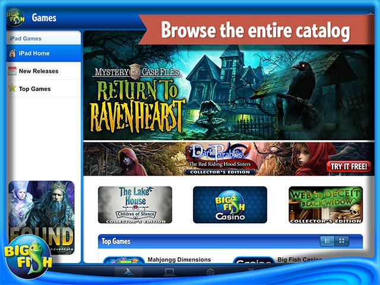Switch Top Games to list view

[x=327, y=241]
